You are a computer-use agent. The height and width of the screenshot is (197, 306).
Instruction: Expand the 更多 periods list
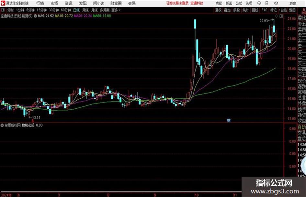click(x=116, y=10)
